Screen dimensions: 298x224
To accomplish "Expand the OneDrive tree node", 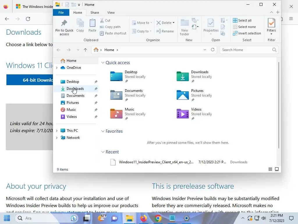I will coord(57,68).
